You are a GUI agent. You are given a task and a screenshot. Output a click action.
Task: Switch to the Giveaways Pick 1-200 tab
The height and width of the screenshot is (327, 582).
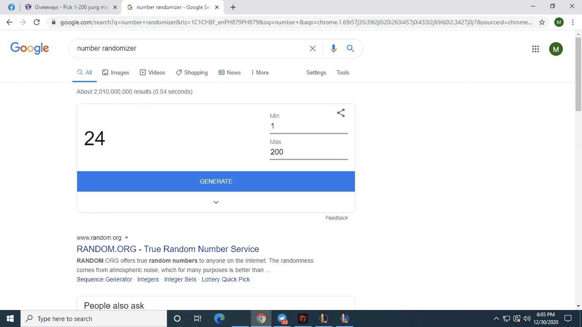71,7
